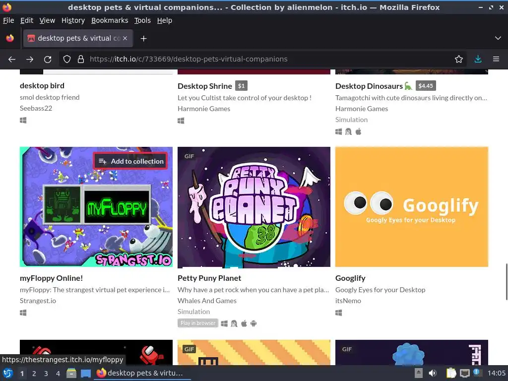
Task: Click Windows icon under Googlify
Action: pyautogui.click(x=338, y=313)
